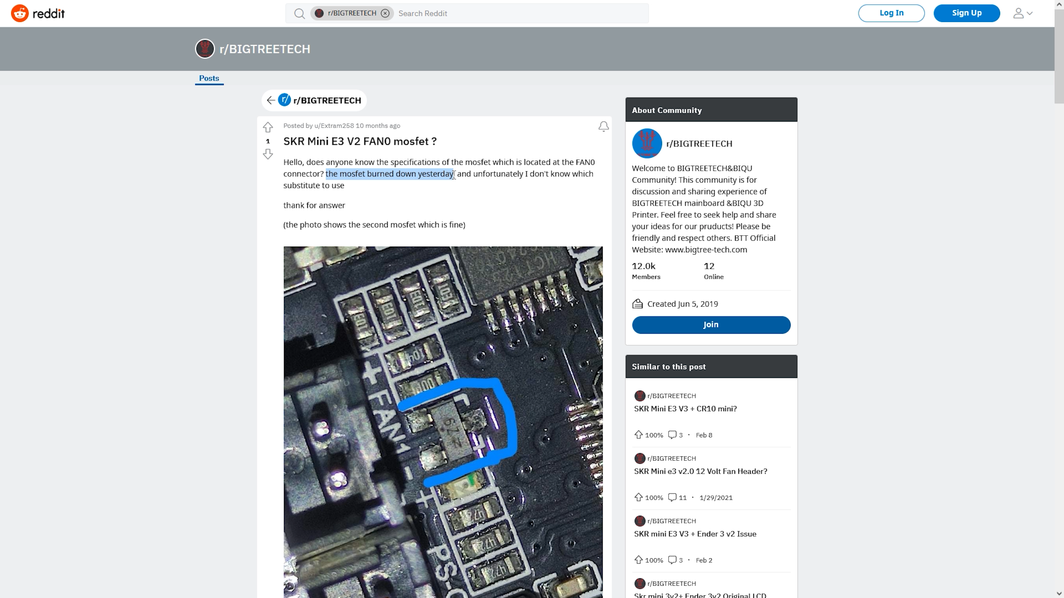Open post 'SKR Mini e3 v2.0 12 Volt Fan Header?'
The image size is (1064, 598).
coord(700,472)
